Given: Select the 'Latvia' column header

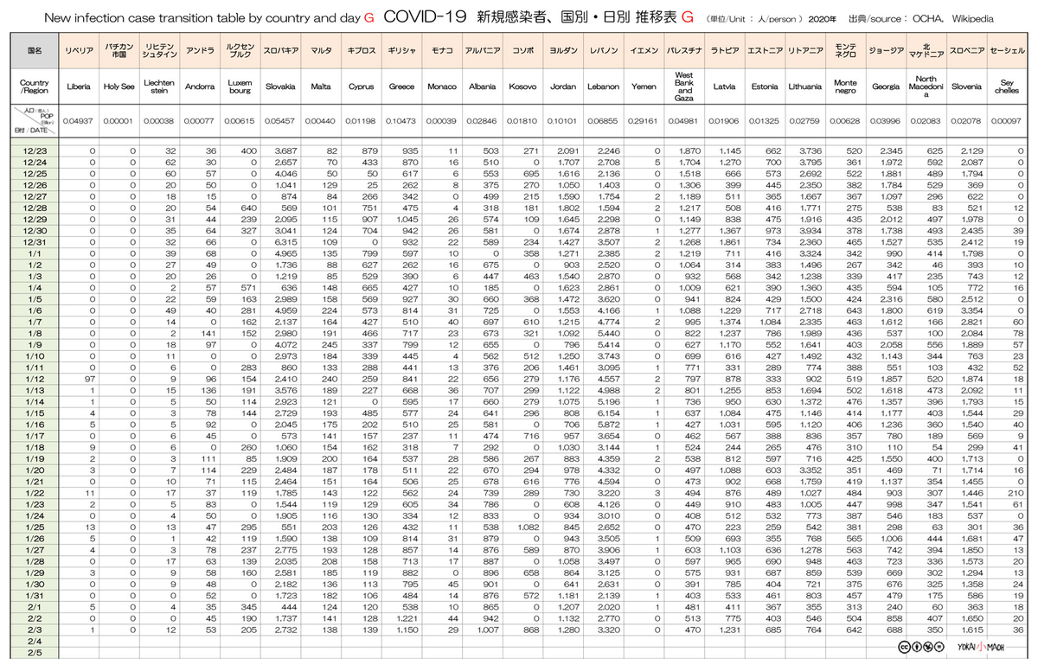Looking at the screenshot, I should (x=724, y=86).
